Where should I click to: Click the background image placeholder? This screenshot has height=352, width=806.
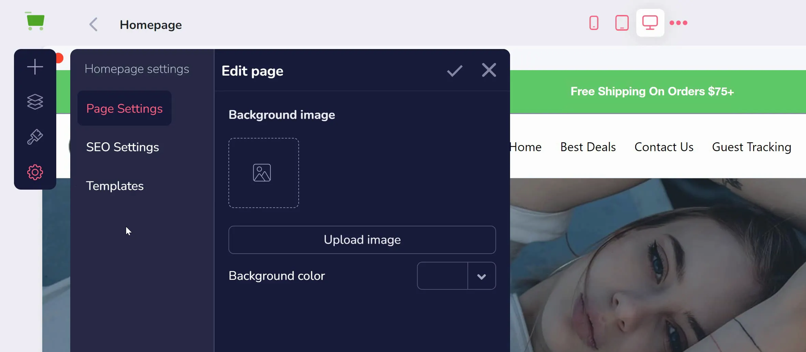click(x=264, y=173)
